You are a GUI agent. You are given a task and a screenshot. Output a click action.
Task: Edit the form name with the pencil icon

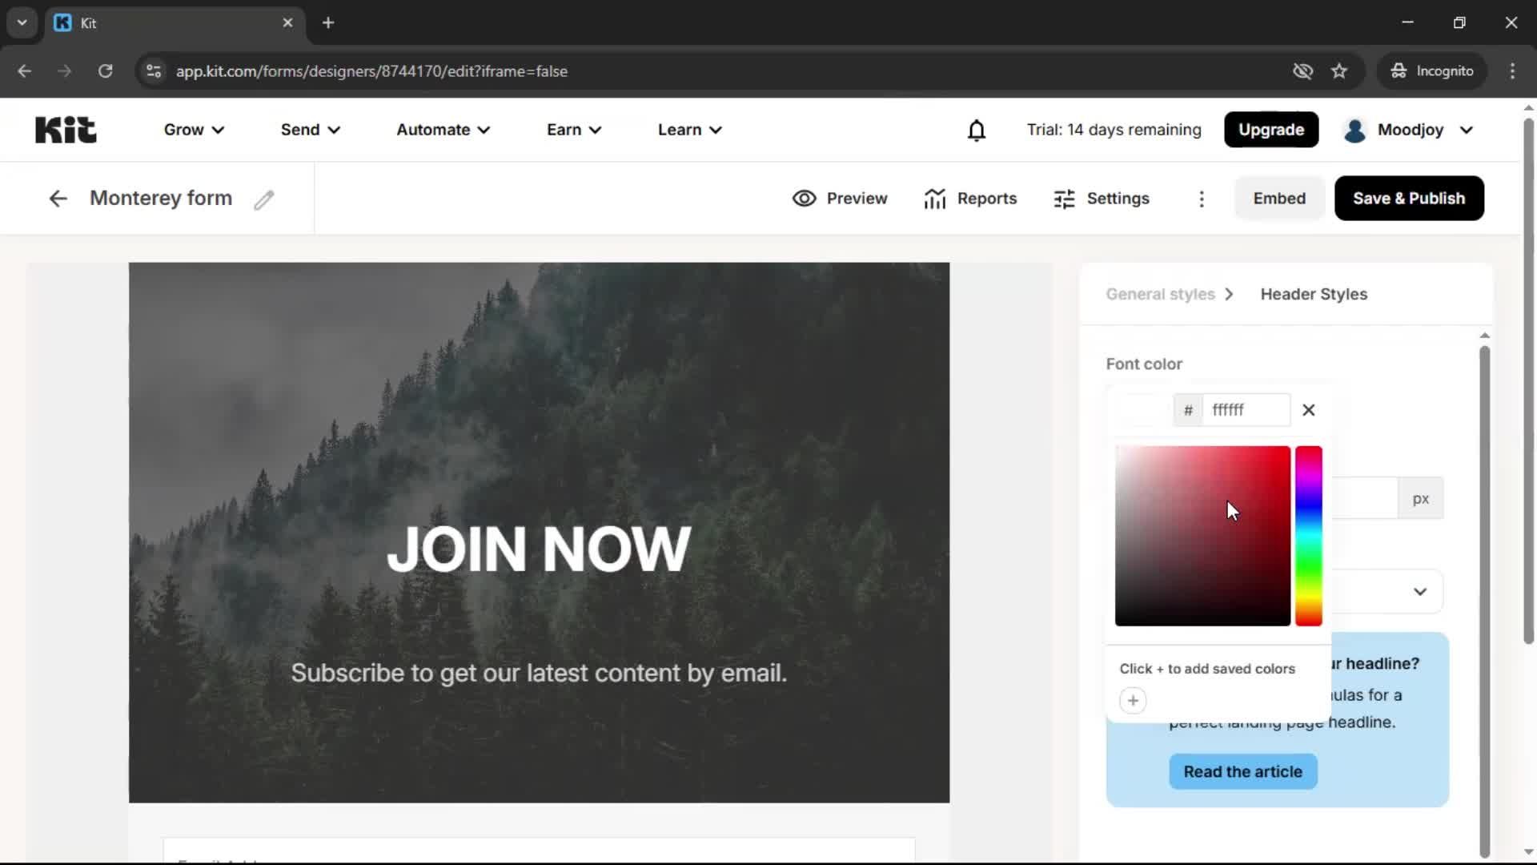(x=264, y=199)
